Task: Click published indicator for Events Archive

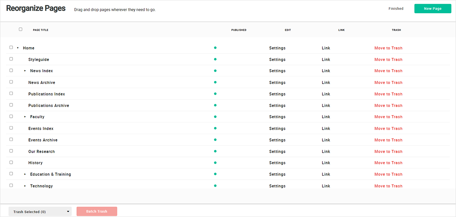Action: [x=215, y=140]
